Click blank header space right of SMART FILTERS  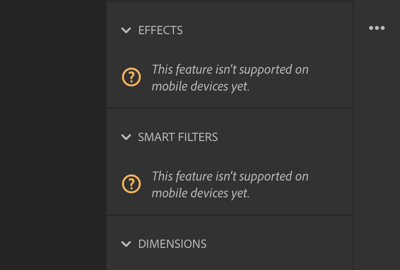click(x=284, y=137)
